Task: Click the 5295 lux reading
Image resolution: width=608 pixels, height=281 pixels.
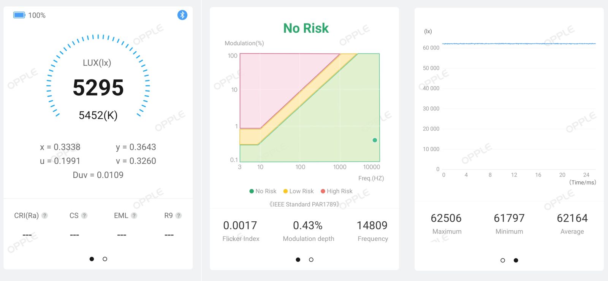Action: click(98, 87)
